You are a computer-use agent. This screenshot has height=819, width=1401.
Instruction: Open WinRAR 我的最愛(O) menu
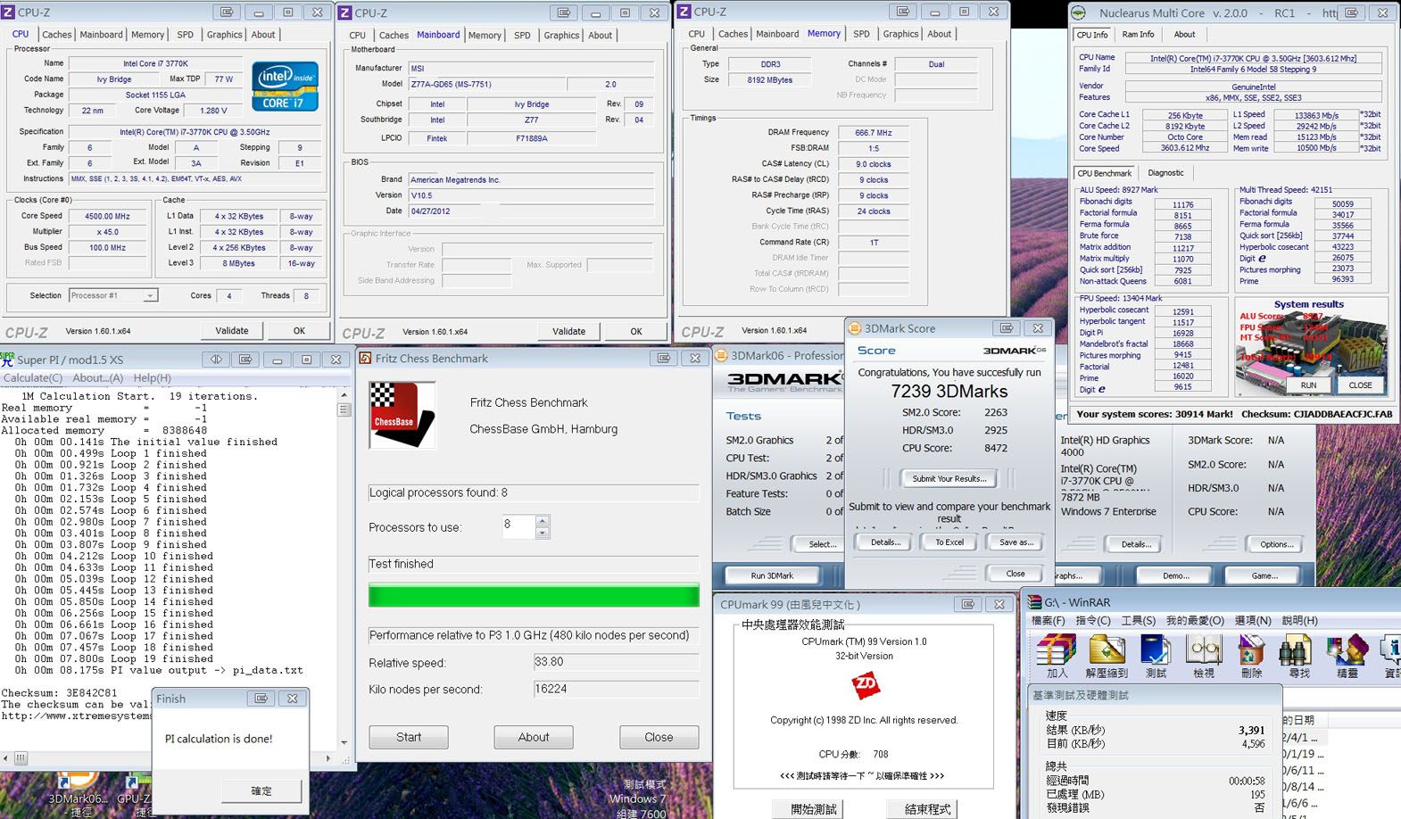pyautogui.click(x=1195, y=620)
